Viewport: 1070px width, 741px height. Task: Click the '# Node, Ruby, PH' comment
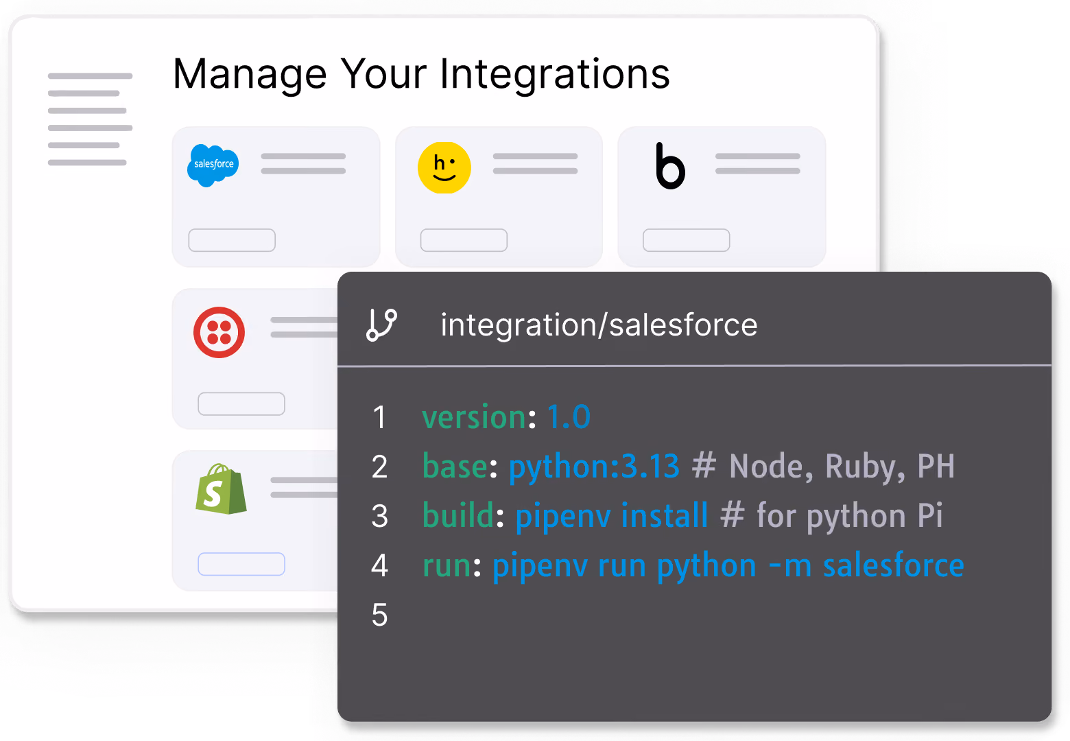click(x=824, y=467)
